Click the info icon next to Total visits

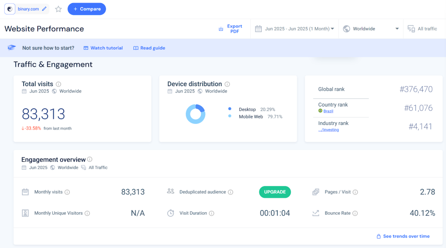pos(58,84)
